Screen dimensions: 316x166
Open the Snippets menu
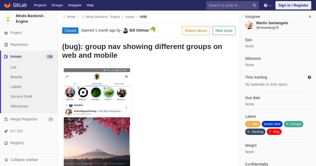[75, 5]
